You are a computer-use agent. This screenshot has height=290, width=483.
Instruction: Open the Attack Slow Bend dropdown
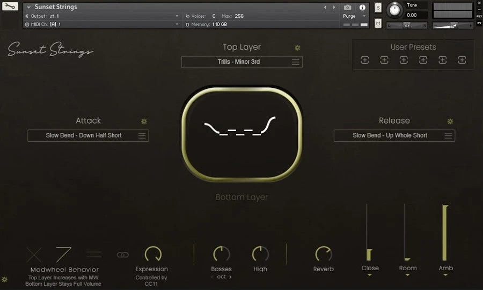pos(88,136)
